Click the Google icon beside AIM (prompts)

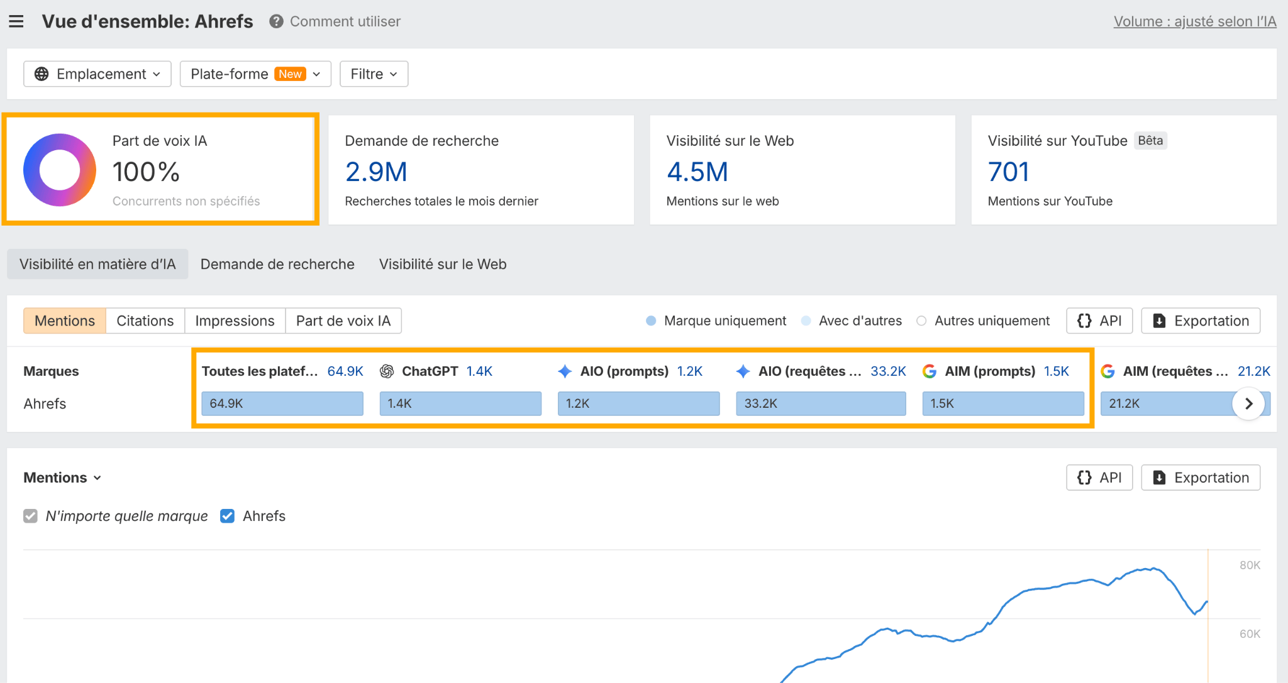(x=930, y=371)
